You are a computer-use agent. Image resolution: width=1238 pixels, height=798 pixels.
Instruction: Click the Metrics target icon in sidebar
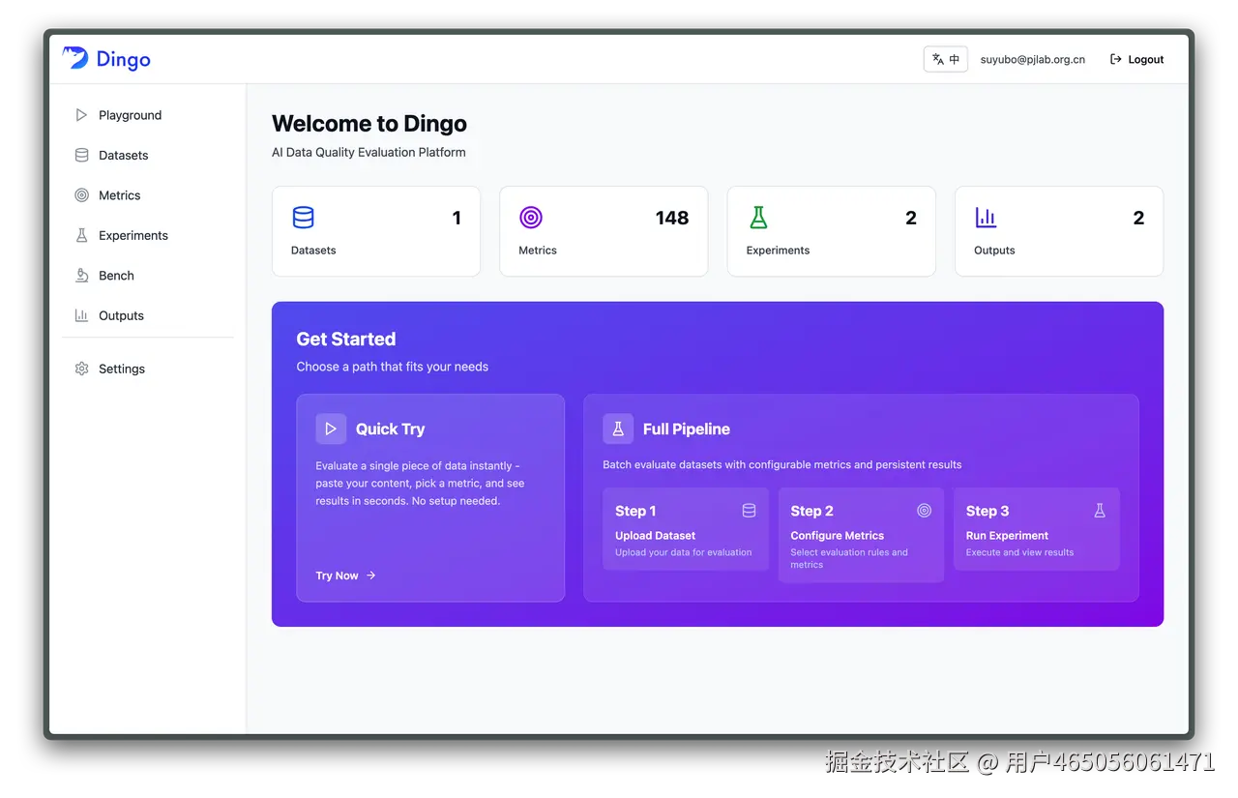[x=81, y=195]
